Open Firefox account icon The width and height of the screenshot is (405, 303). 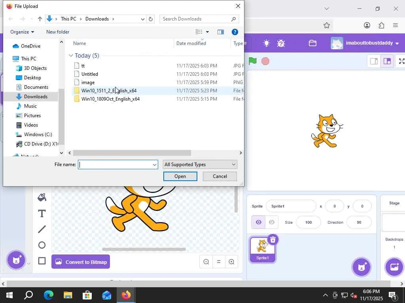[367, 25]
